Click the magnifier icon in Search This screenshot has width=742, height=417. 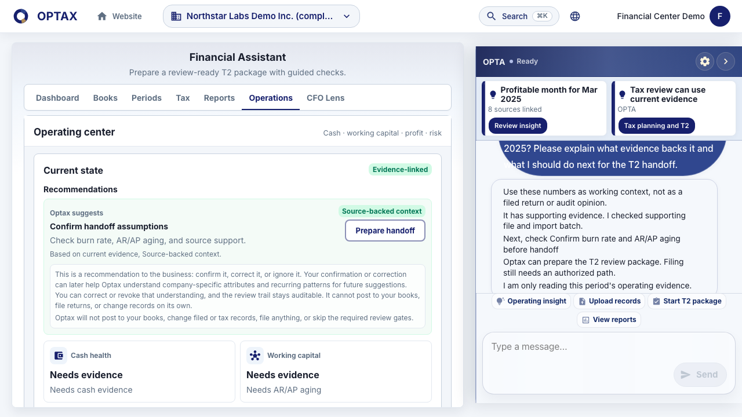[x=492, y=16]
